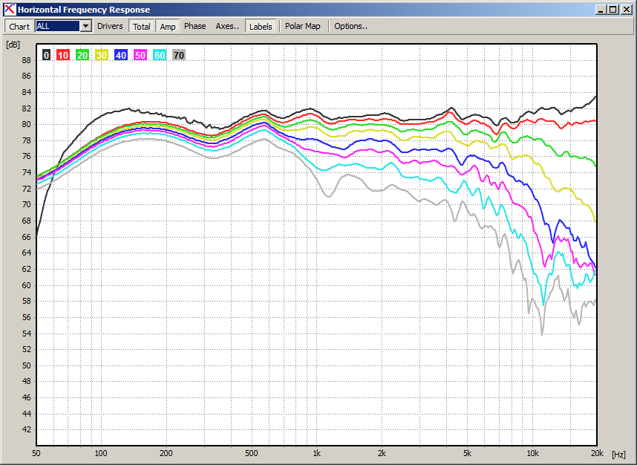Screen dimensions: 637x465
Task: Toggle the Drivers view
Action: (x=110, y=26)
